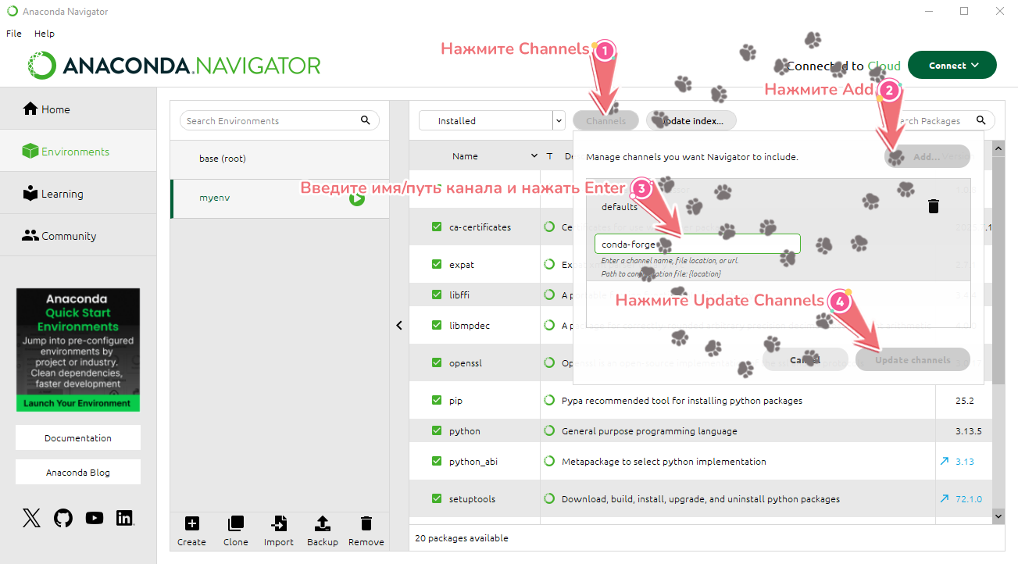Click the Update channels button
1018x564 pixels.
(x=912, y=360)
